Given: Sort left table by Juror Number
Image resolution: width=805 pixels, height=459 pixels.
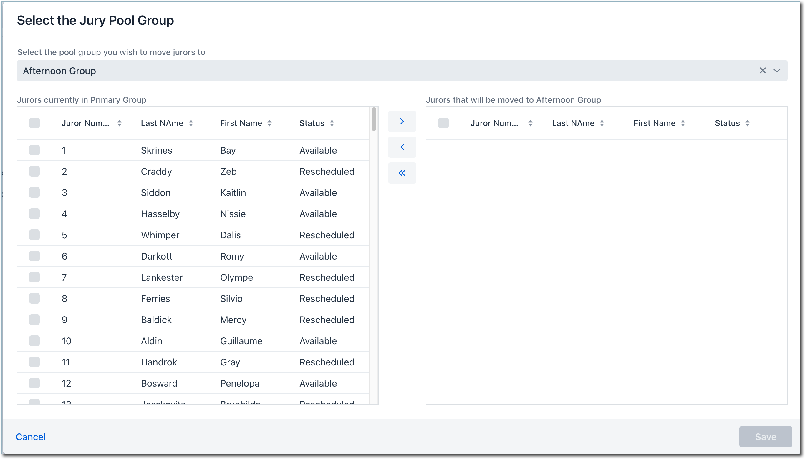Looking at the screenshot, I should [119, 123].
